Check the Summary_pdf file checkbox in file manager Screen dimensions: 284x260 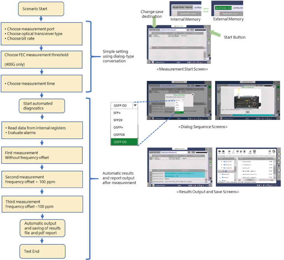click(x=242, y=168)
